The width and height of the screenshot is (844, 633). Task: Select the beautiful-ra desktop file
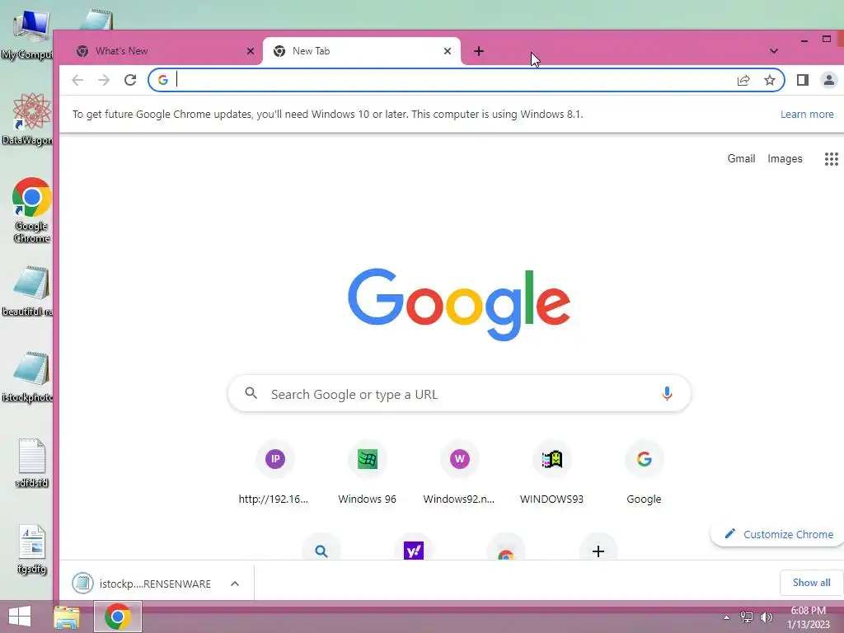pos(28,291)
